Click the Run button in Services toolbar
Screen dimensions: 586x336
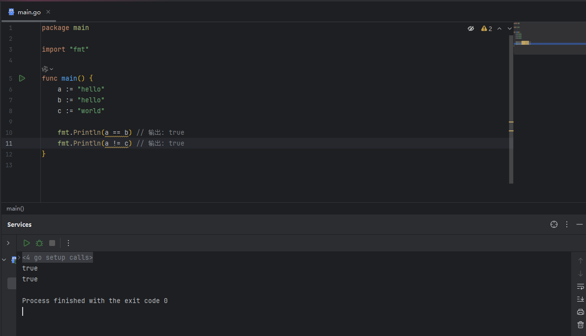27,243
